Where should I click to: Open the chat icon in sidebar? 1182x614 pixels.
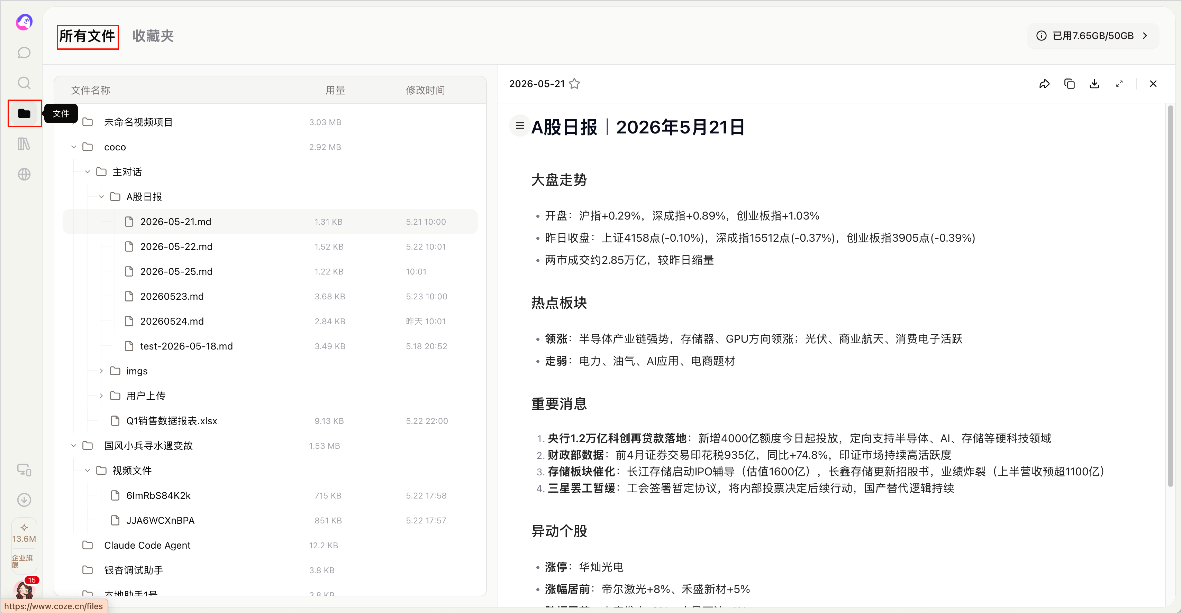[24, 53]
